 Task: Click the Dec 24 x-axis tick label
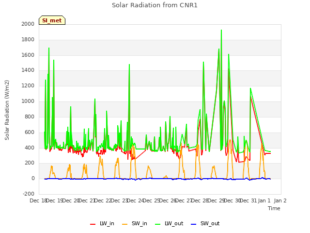tap(136, 200)
